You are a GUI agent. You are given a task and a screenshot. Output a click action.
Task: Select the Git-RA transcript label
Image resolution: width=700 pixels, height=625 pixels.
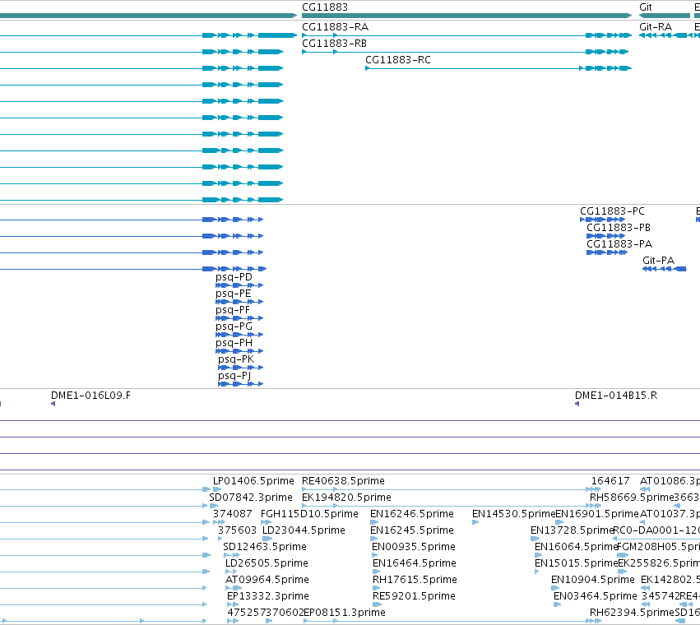point(656,27)
